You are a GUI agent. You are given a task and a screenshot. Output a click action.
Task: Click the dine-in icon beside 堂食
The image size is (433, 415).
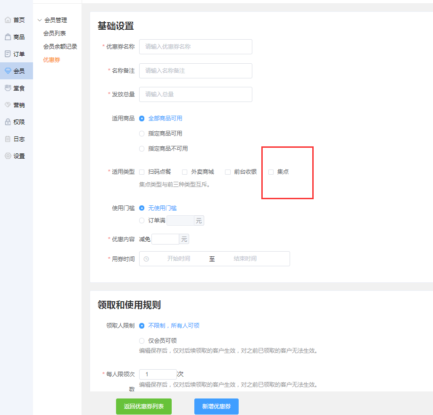(8, 88)
